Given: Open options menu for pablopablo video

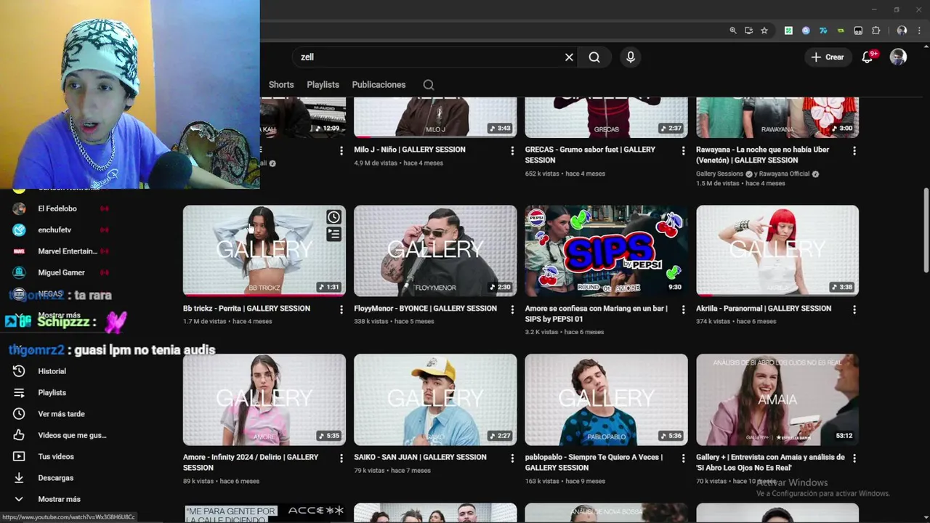Looking at the screenshot, I should [x=683, y=458].
